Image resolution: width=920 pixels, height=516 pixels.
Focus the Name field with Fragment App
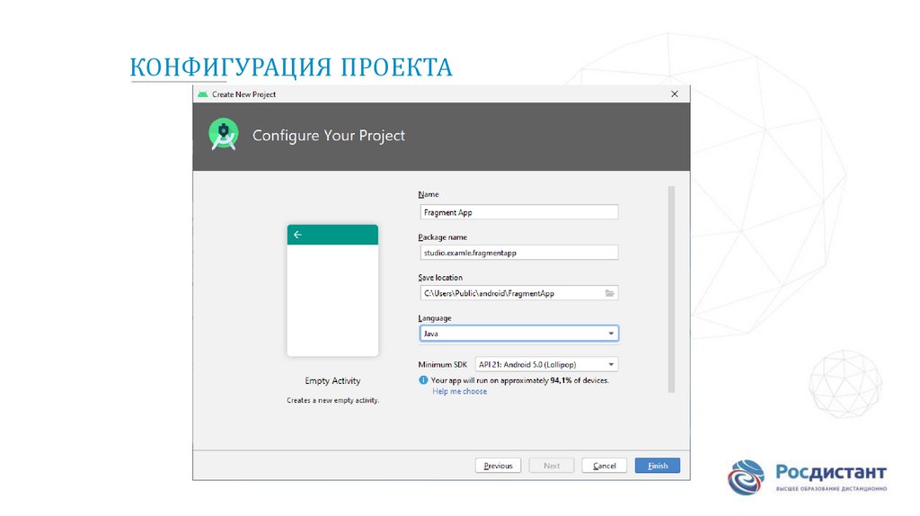518,212
